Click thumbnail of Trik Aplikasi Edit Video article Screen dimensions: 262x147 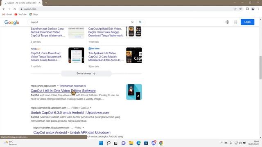coord(134,56)
